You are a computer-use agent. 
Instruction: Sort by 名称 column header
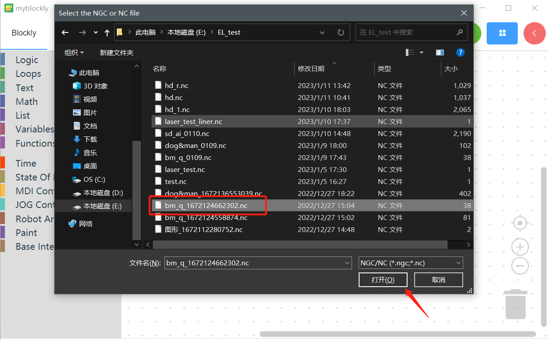tap(160, 68)
